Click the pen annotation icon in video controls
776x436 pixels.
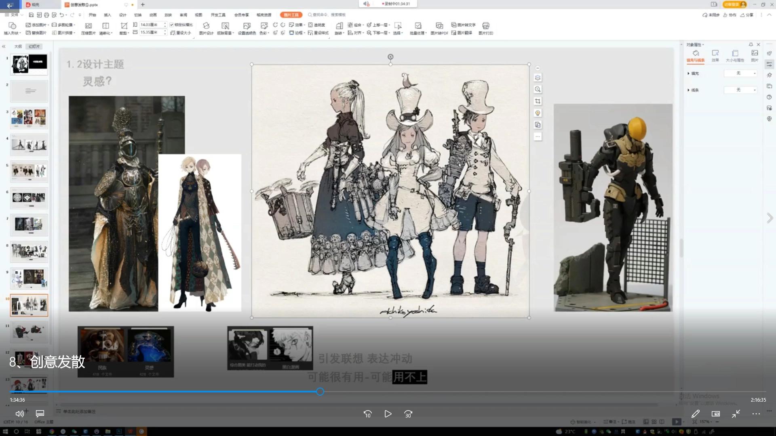tap(695, 414)
